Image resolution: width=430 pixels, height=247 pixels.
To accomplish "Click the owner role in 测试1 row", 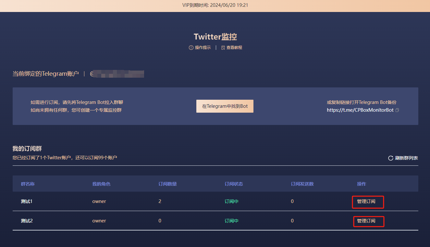I will click(99, 201).
